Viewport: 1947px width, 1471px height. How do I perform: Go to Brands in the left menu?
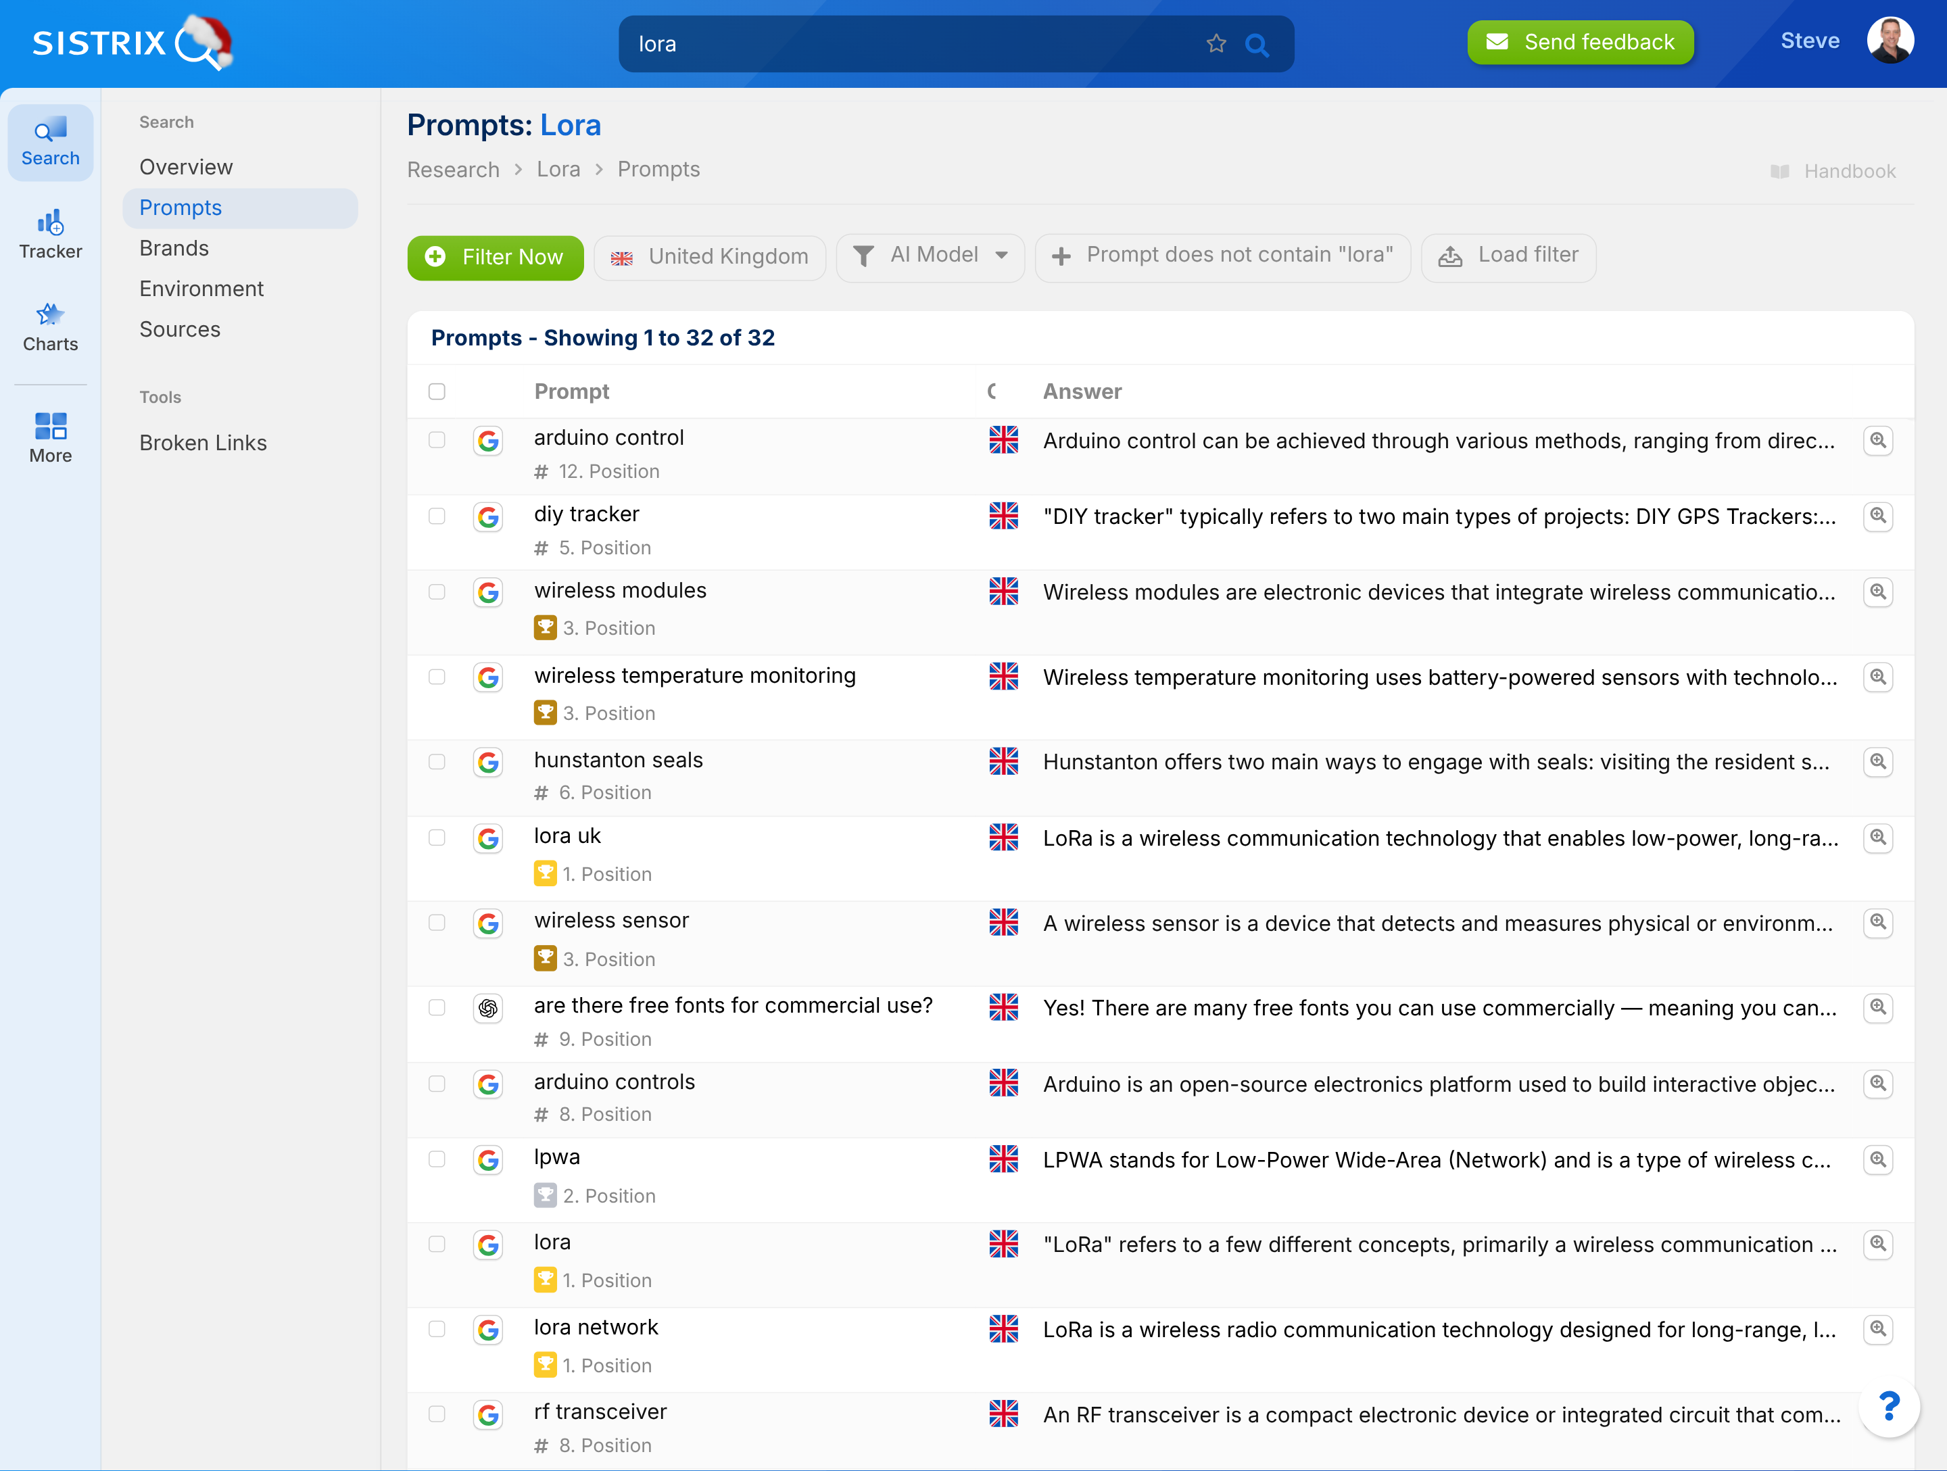tap(174, 248)
